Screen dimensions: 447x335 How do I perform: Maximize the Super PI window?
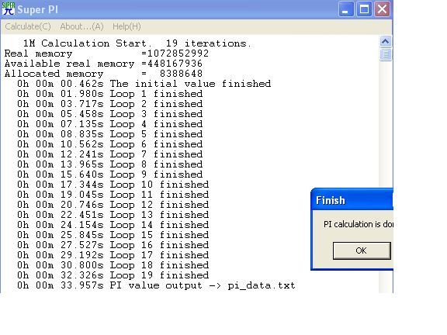tap(364, 9)
